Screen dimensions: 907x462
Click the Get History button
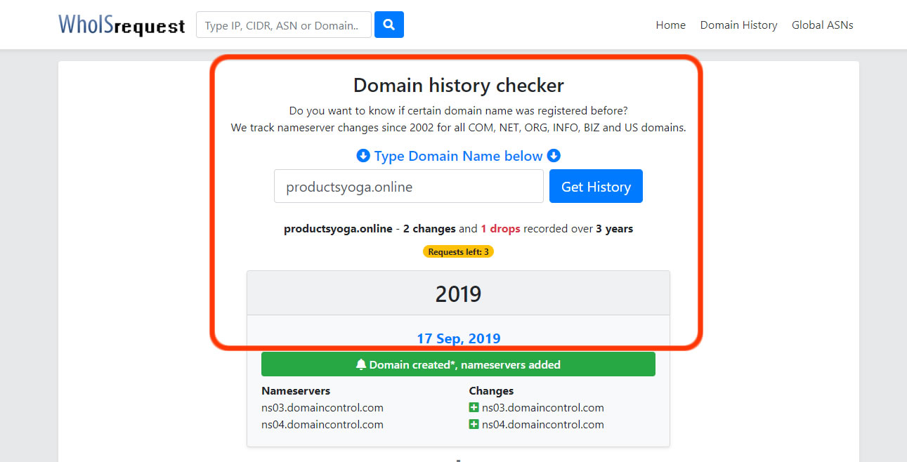(596, 186)
